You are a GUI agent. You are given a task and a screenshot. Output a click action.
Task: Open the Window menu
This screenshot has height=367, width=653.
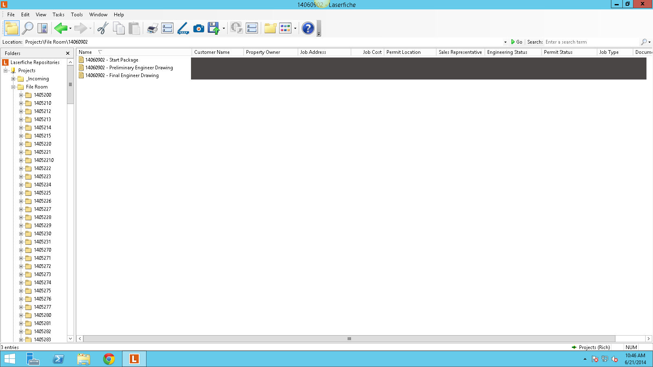(98, 15)
